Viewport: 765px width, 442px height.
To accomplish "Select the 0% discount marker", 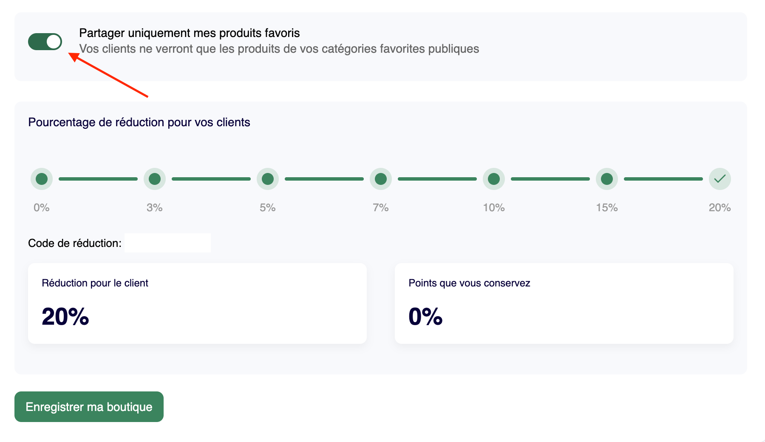I will [x=41, y=178].
